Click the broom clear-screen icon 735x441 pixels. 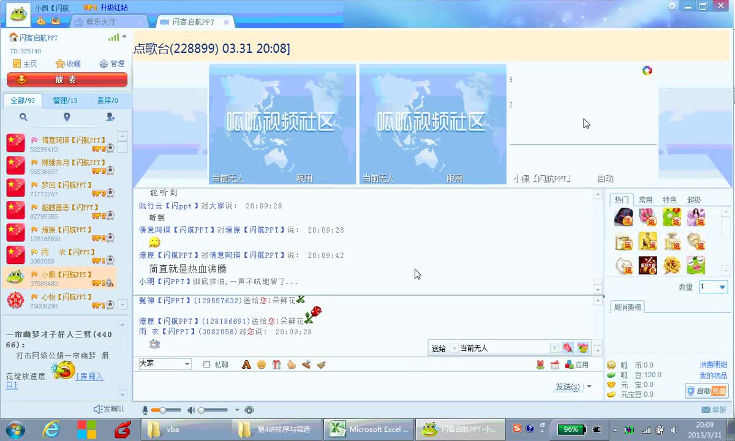[322, 364]
